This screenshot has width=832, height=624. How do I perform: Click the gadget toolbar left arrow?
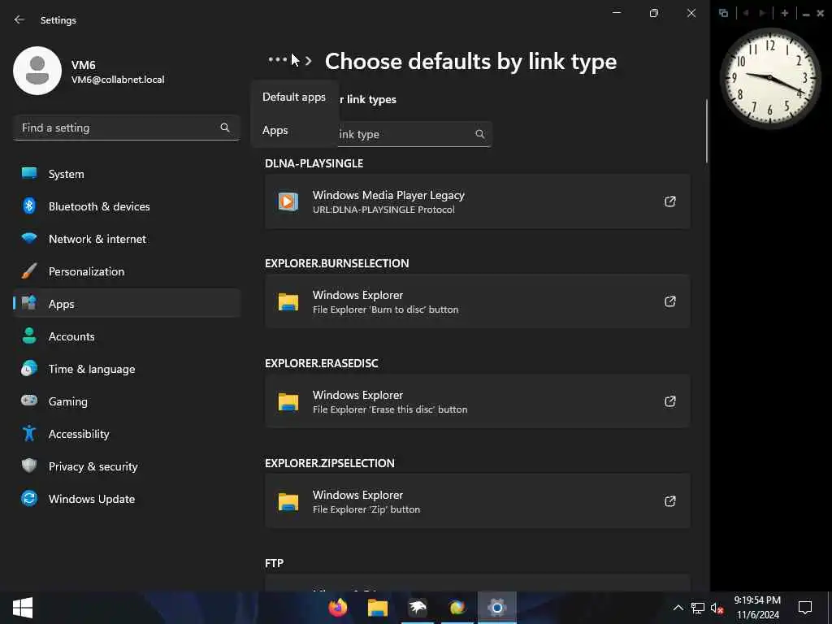(x=746, y=13)
